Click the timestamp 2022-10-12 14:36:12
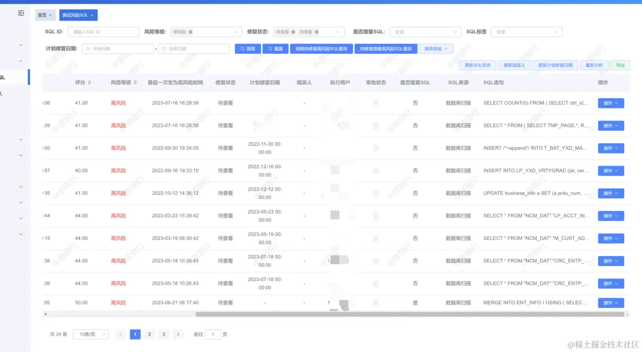The height and width of the screenshot is (352, 642). pyautogui.click(x=175, y=193)
